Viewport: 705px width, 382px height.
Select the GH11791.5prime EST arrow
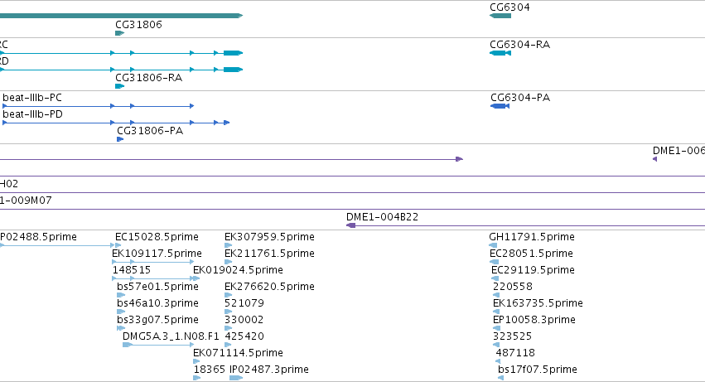(x=493, y=245)
